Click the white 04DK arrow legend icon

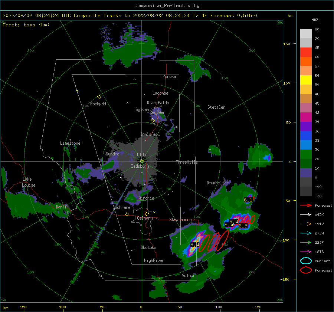tap(306, 215)
